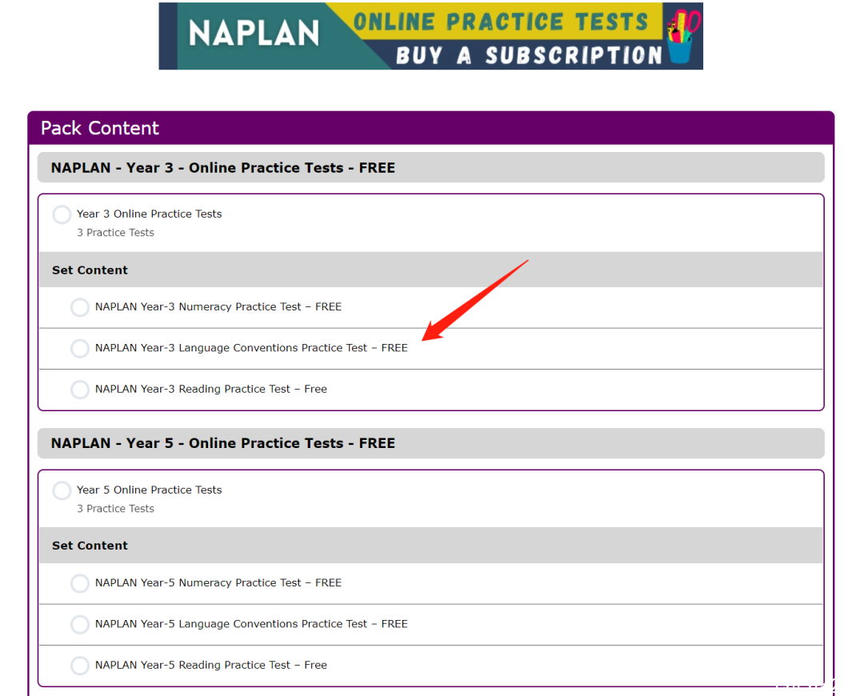The width and height of the screenshot is (864, 696).
Task: Select Year-3 Reading Practice Test radio button
Action: pyautogui.click(x=80, y=390)
